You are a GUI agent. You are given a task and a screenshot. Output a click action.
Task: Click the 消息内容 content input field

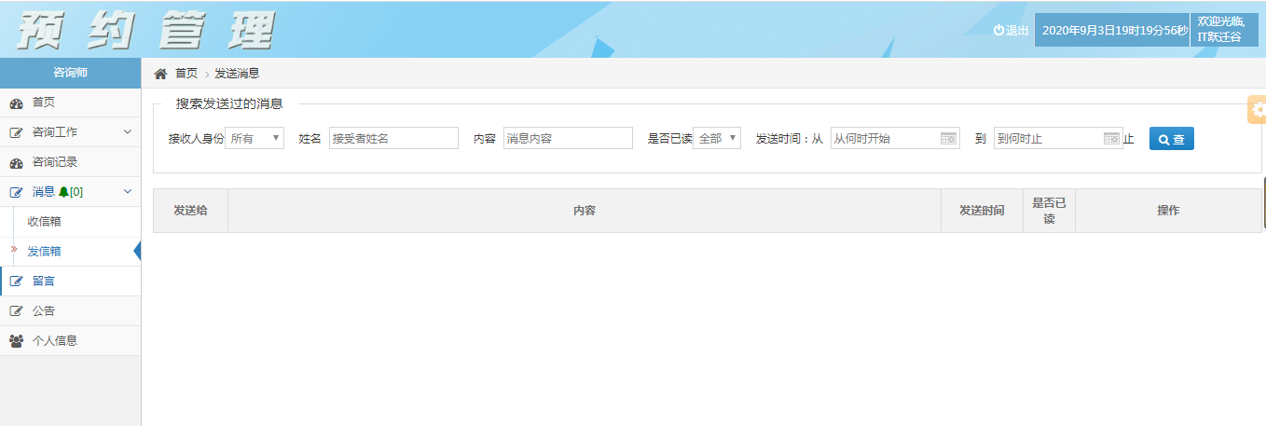coord(568,138)
